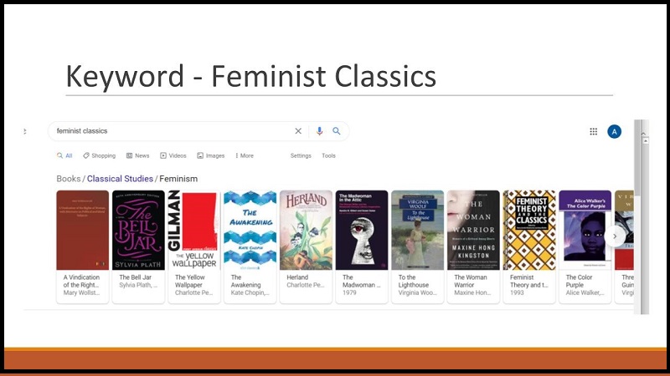
Task: Open The Yellow Wallpaper book cover
Action: (194, 230)
